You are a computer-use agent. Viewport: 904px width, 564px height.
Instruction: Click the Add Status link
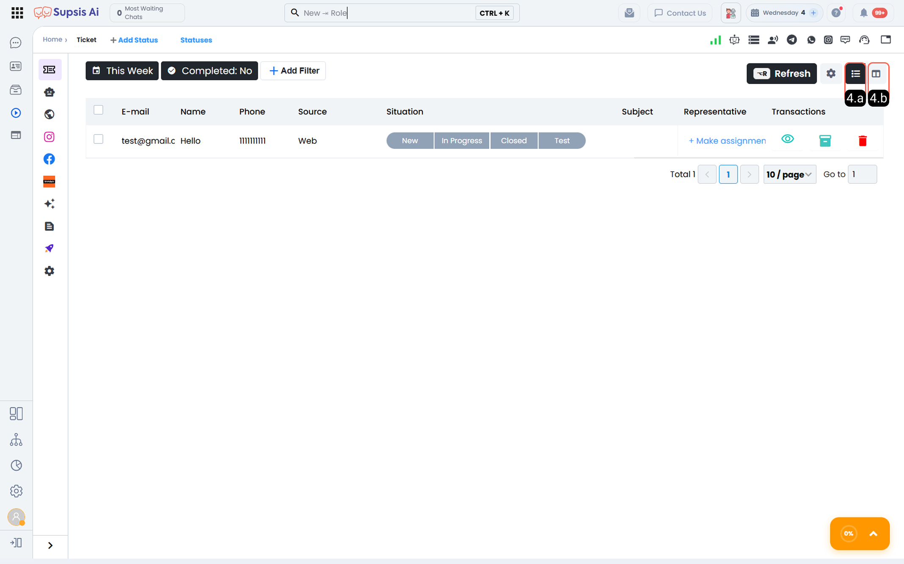134,40
